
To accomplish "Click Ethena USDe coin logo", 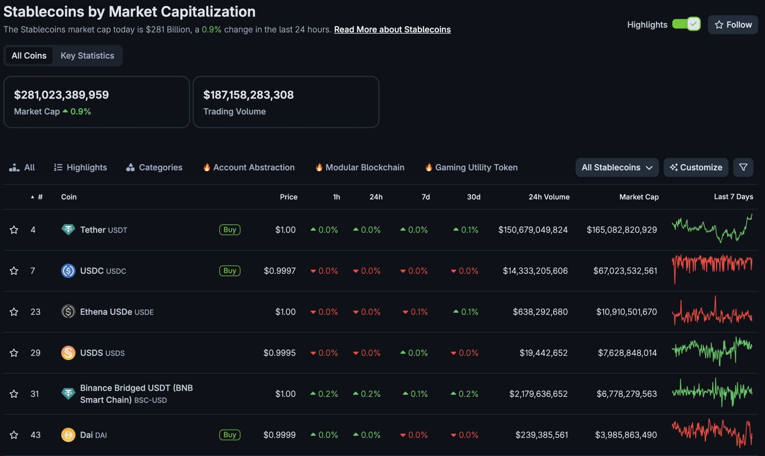I will [68, 312].
